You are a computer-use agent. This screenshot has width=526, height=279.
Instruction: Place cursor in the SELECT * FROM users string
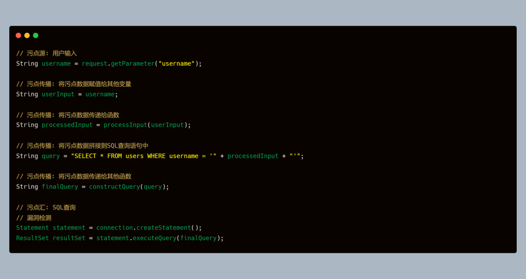tap(144, 156)
